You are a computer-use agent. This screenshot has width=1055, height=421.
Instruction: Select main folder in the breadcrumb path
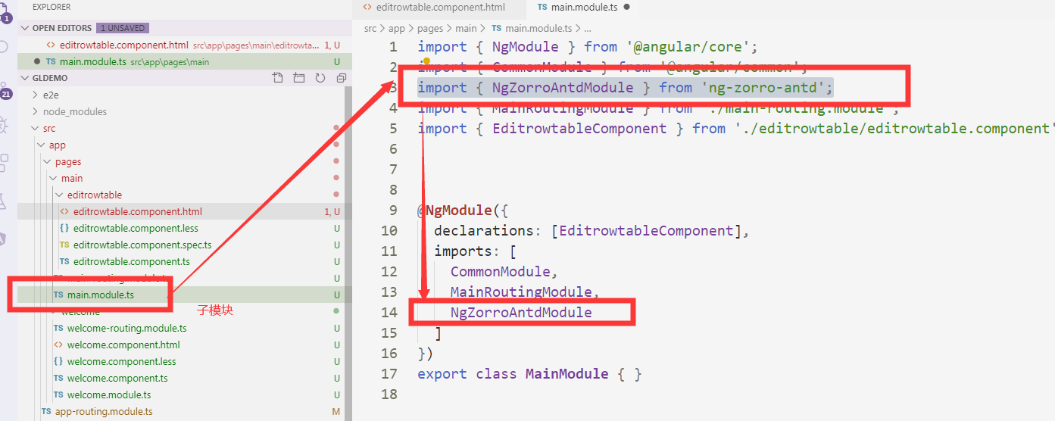pos(466,28)
